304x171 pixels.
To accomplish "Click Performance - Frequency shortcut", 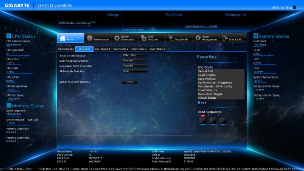I will [x=215, y=83].
